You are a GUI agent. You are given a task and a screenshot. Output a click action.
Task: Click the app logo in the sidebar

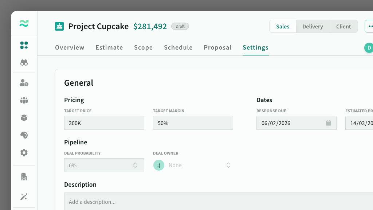click(24, 24)
